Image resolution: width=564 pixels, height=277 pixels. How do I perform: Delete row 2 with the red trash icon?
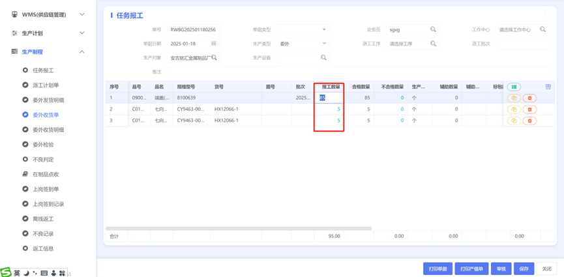pyautogui.click(x=529, y=109)
